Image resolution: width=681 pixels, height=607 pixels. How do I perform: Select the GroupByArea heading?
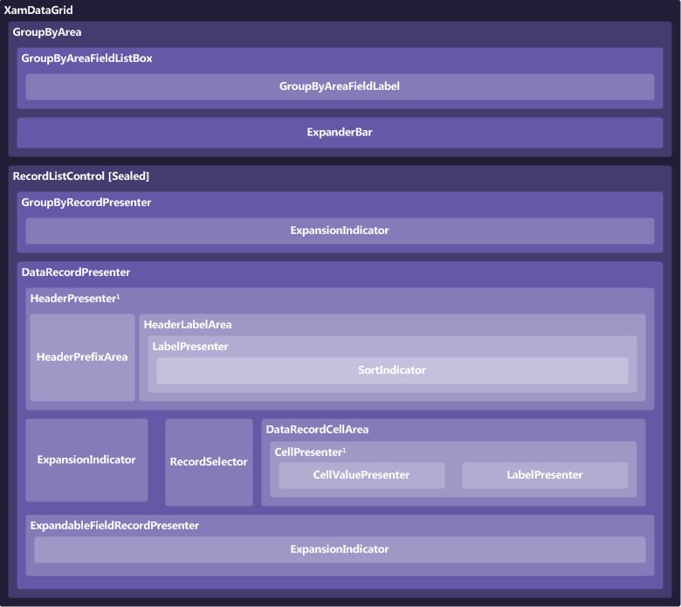pos(47,32)
